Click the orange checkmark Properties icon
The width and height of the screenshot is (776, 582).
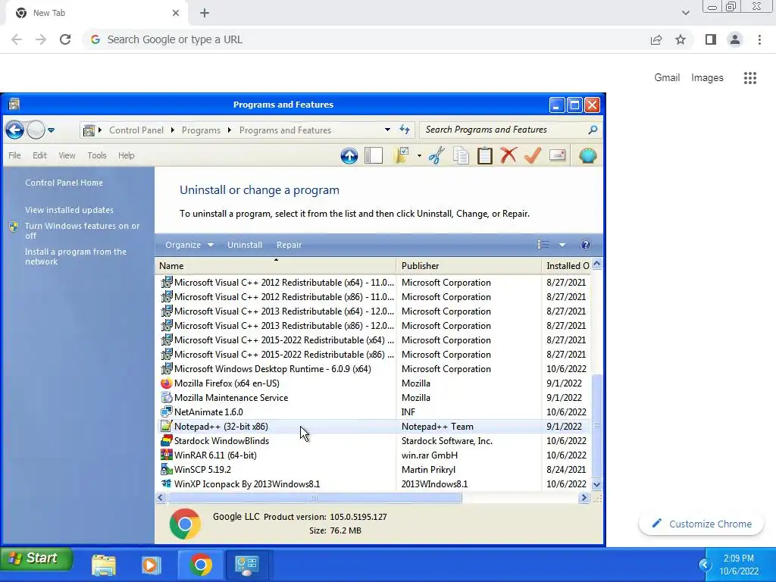click(533, 155)
